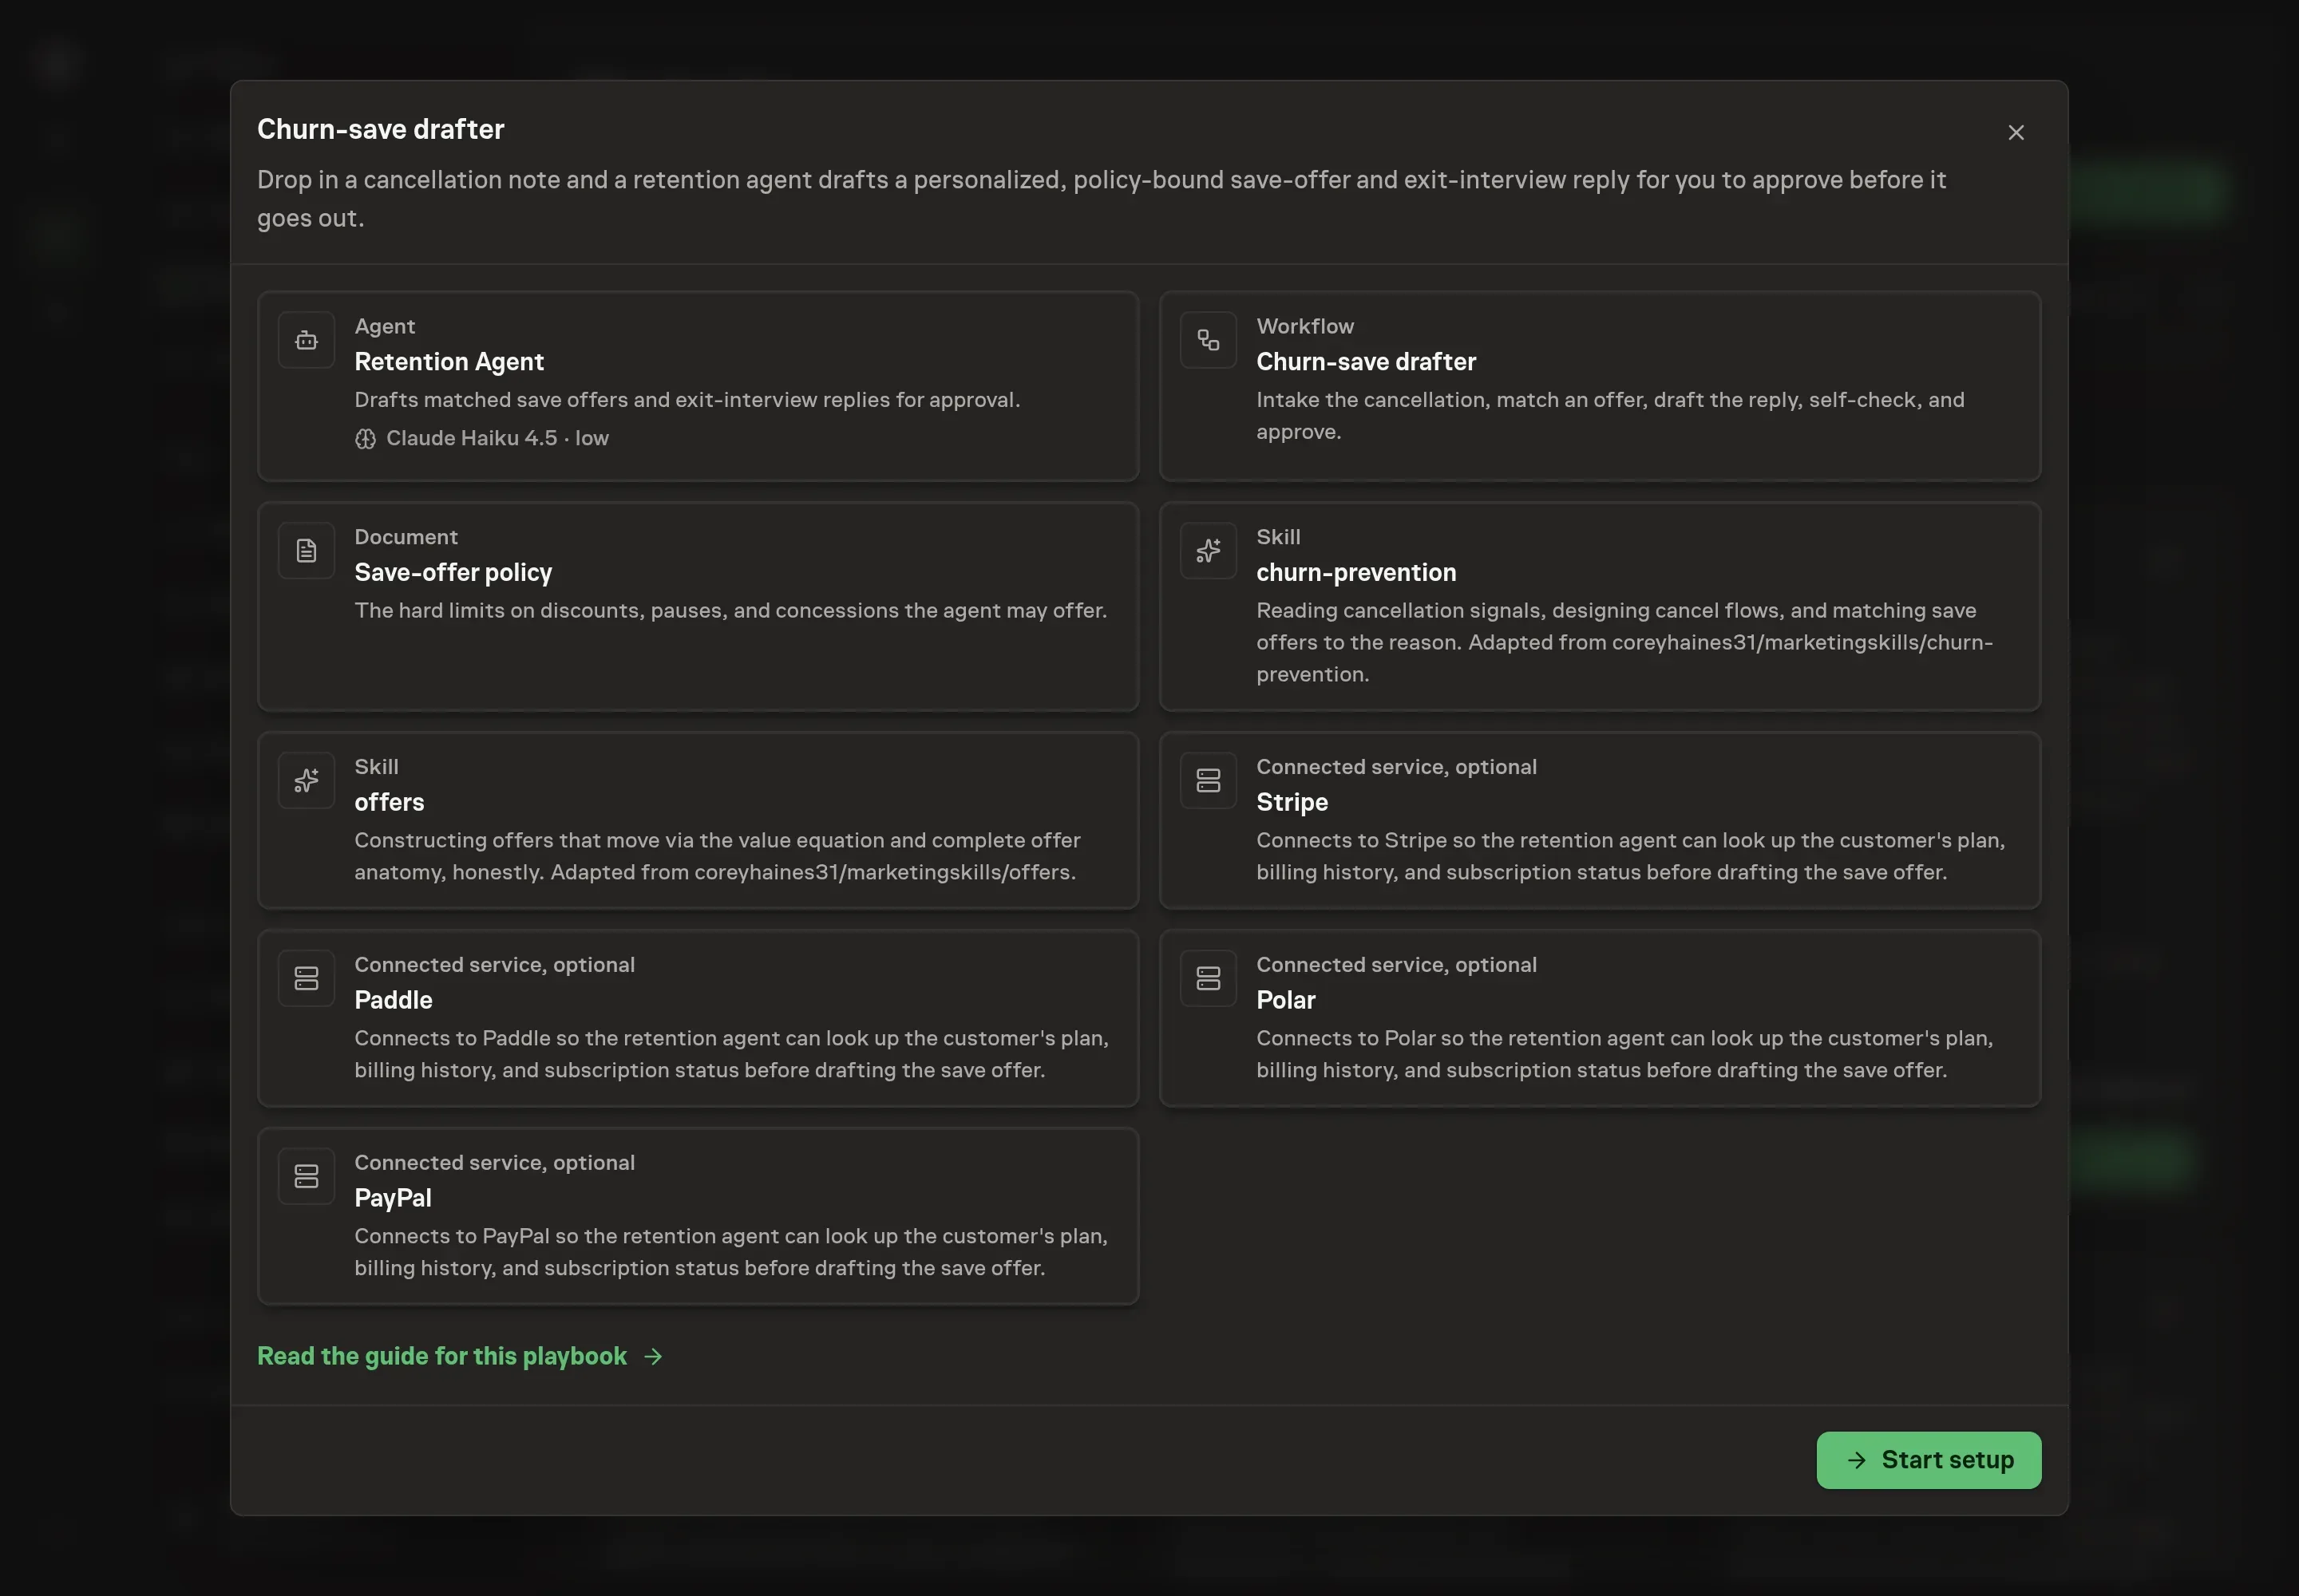This screenshot has height=1596, width=2299.
Task: Click the Retention Agent description text
Action: pos(687,400)
